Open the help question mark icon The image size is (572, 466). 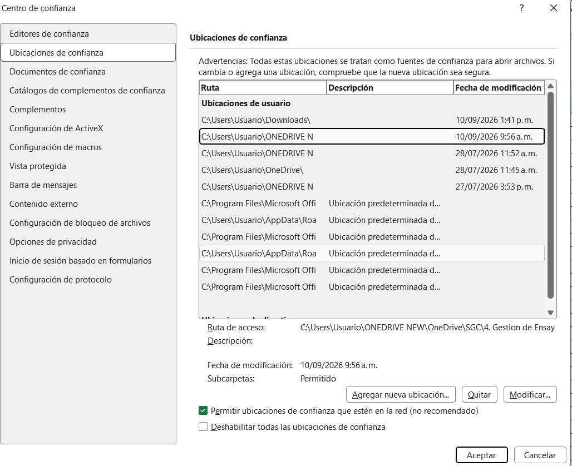click(522, 8)
